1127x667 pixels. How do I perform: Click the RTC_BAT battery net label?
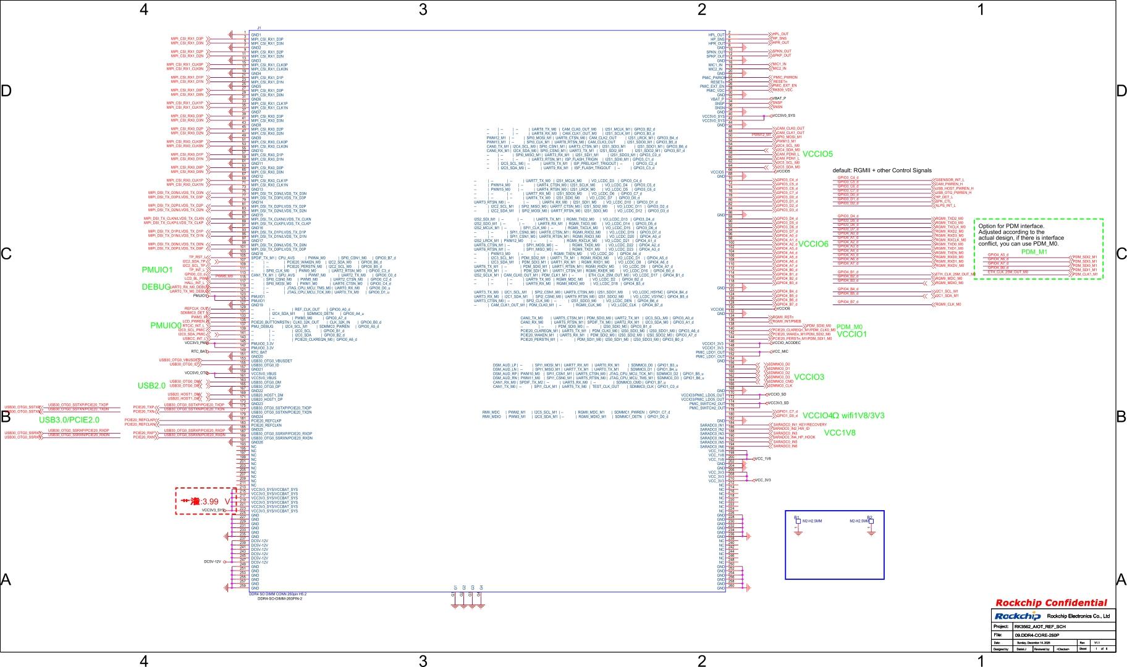tap(200, 352)
